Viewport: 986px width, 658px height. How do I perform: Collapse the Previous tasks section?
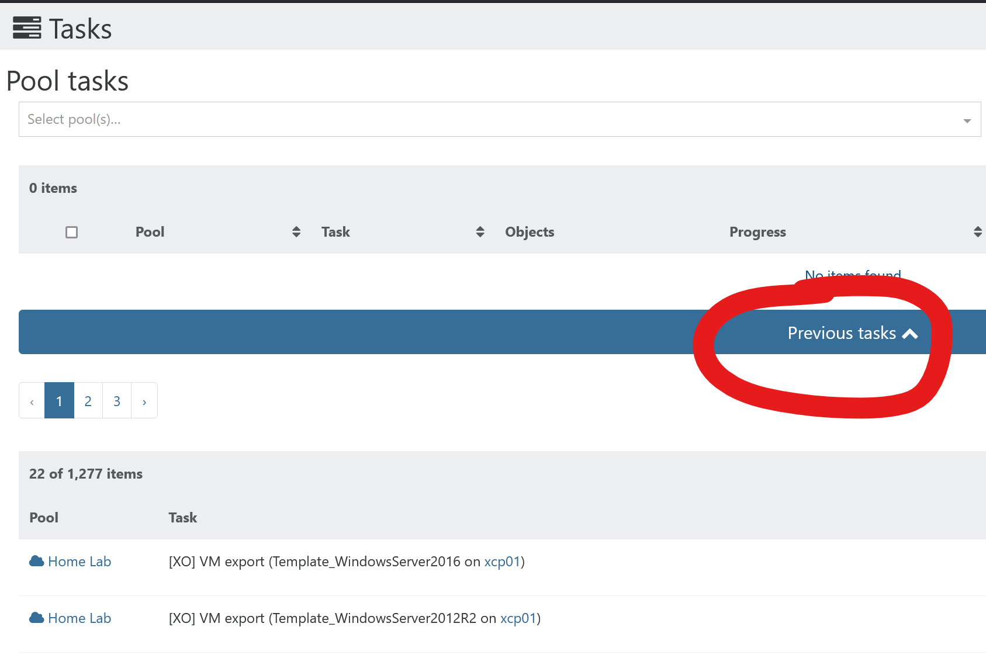click(x=502, y=332)
